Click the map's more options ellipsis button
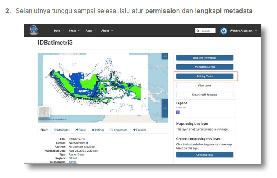 pyautogui.click(x=165, y=114)
